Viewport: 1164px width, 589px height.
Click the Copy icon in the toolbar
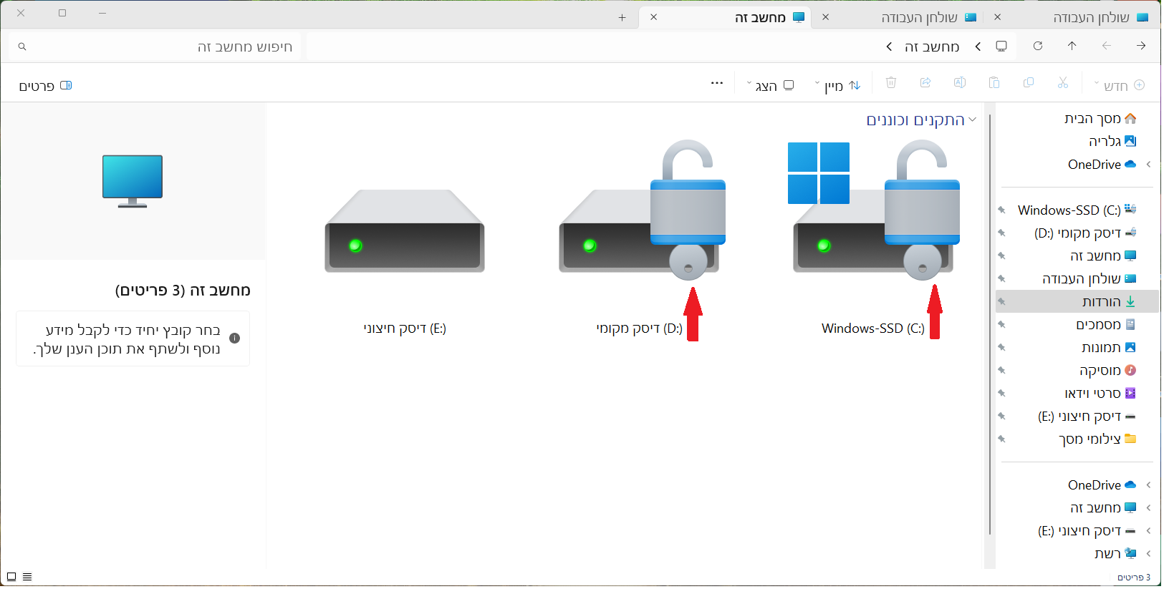1029,83
